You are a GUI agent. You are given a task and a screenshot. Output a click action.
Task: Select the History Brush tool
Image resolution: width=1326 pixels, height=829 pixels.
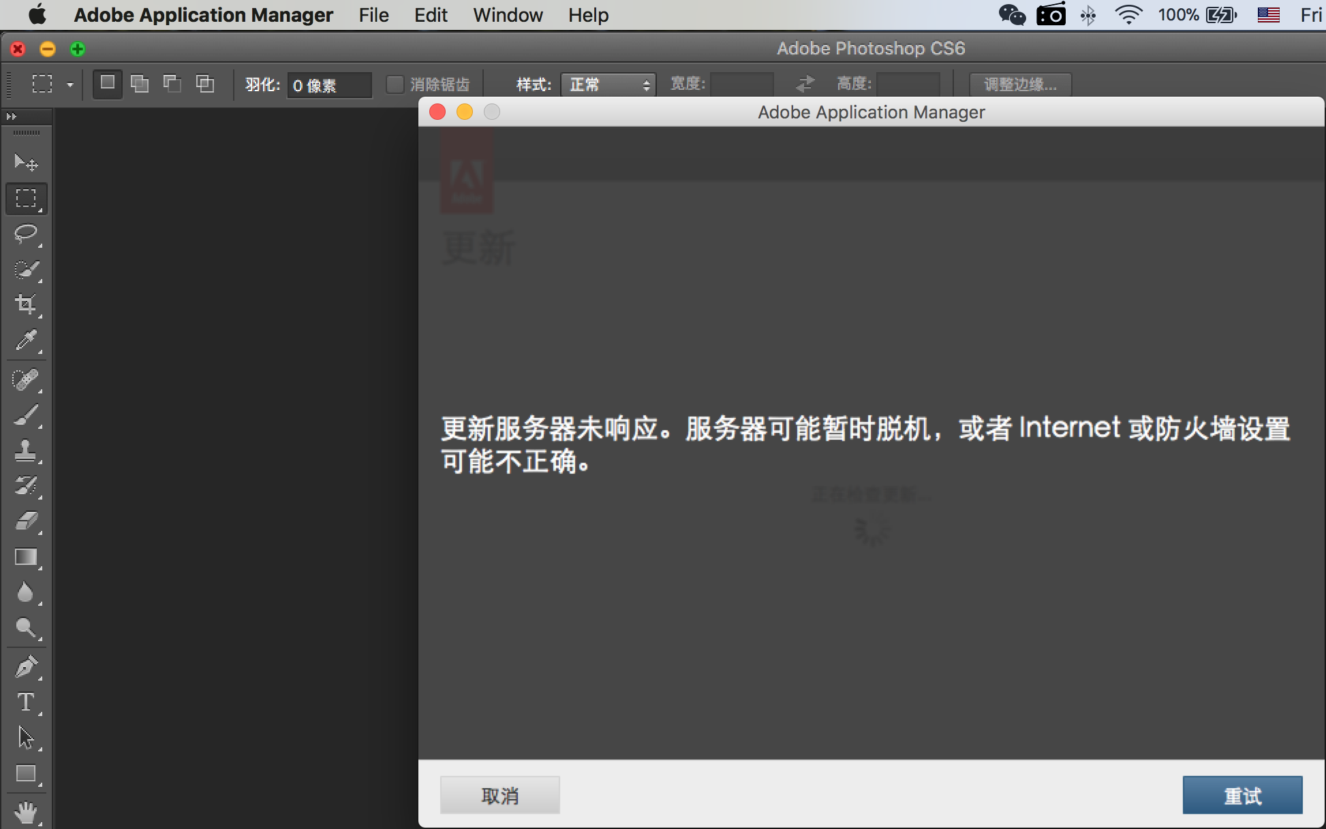tap(27, 485)
